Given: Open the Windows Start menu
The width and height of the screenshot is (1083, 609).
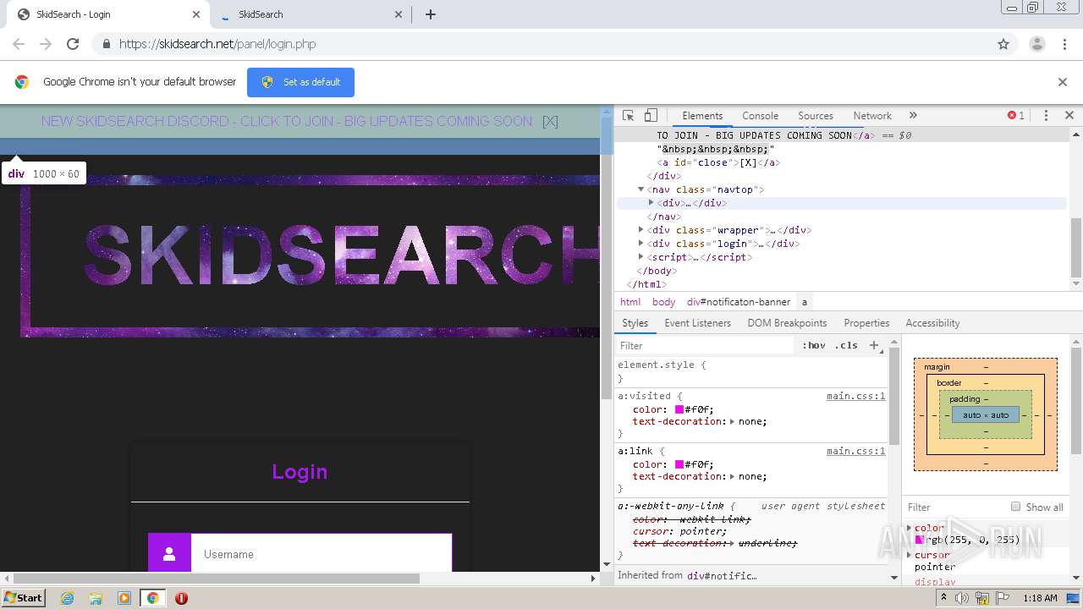Looking at the screenshot, I should click(x=23, y=597).
